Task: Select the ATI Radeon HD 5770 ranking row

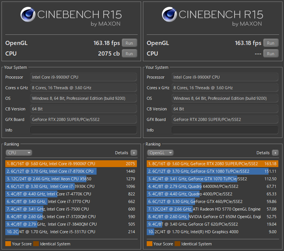Action: click(212, 209)
